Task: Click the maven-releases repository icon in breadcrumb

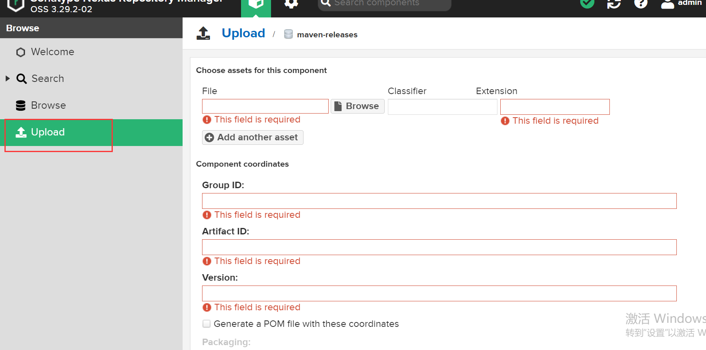Action: tap(288, 34)
